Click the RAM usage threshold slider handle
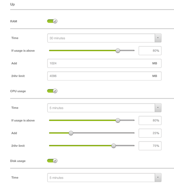The image size is (174, 185). point(118,51)
